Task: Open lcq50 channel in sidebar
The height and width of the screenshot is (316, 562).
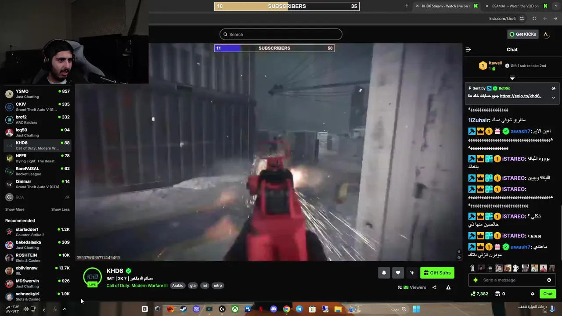Action: coord(37,132)
